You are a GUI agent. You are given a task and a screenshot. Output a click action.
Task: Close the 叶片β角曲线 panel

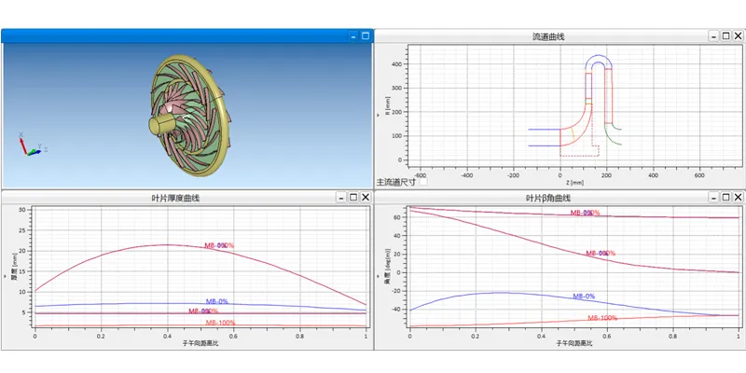pos(738,198)
